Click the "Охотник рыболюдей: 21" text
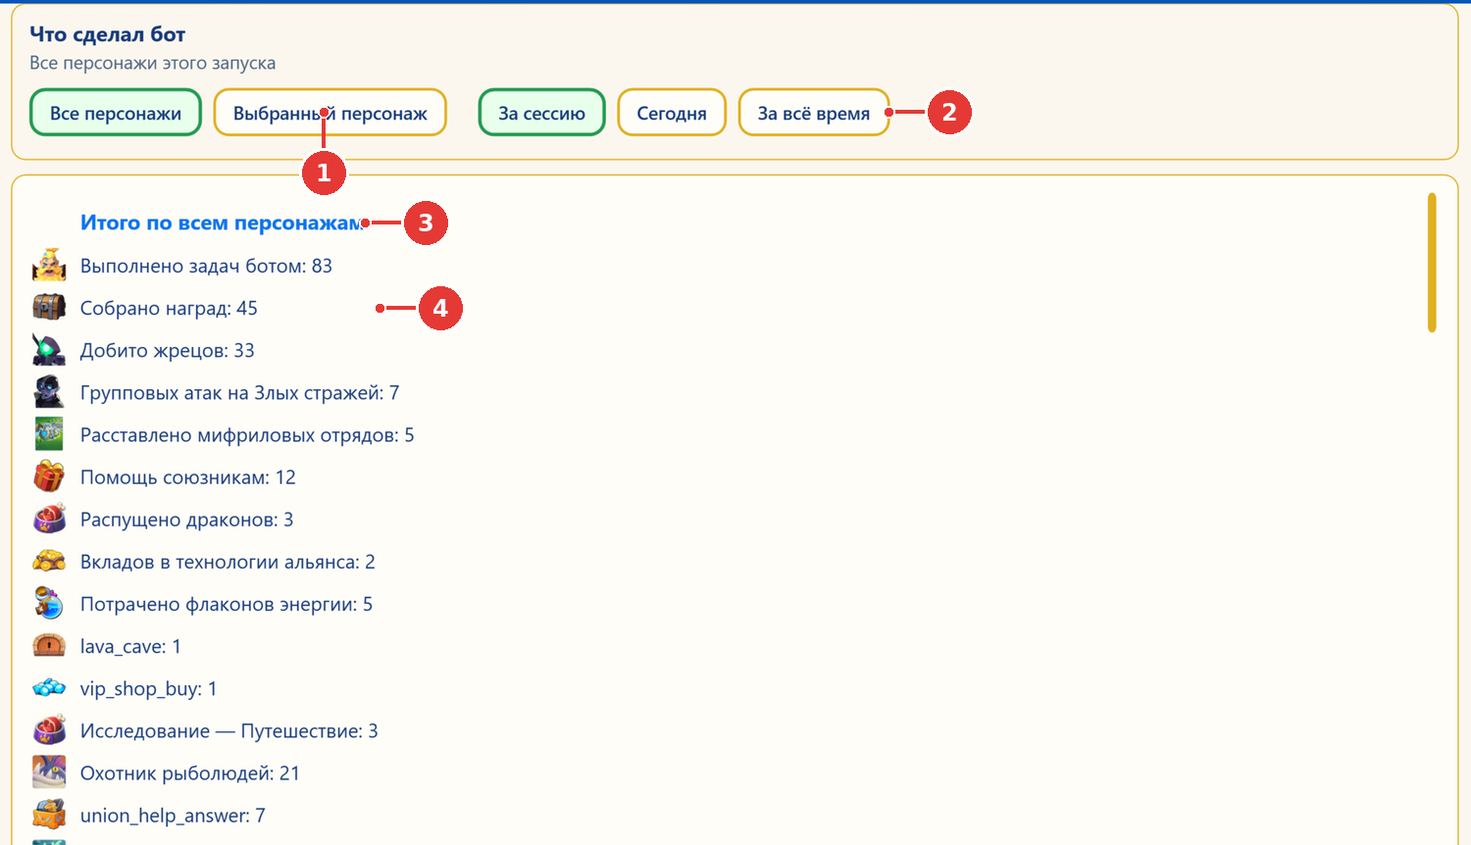The height and width of the screenshot is (845, 1471). tap(190, 772)
